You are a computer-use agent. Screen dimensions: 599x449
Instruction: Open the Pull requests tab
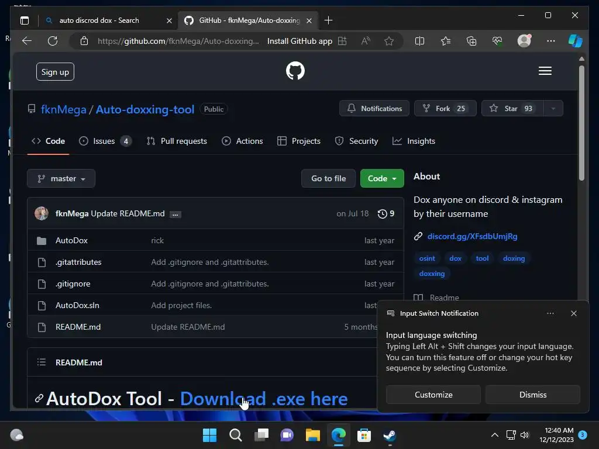(x=177, y=141)
